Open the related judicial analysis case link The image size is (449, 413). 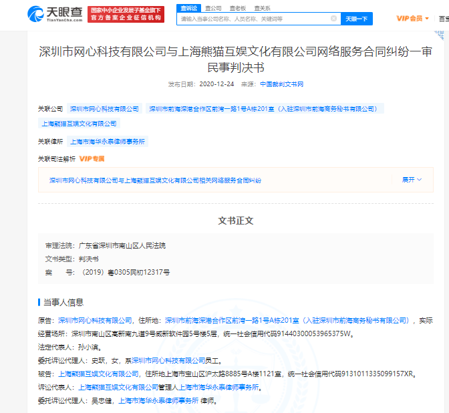pyautogui.click(x=155, y=180)
